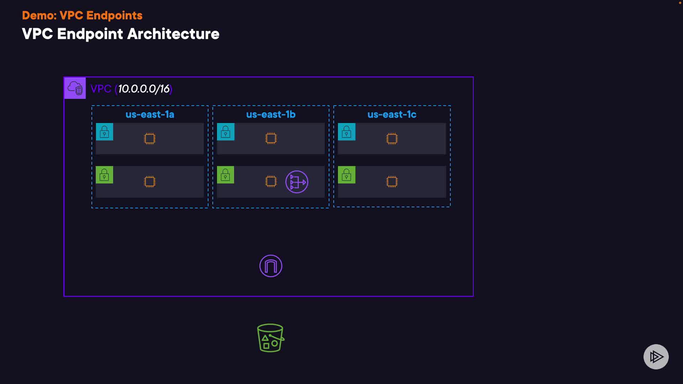Click the Pluralsight play logo button
The height and width of the screenshot is (384, 683).
pos(656,357)
